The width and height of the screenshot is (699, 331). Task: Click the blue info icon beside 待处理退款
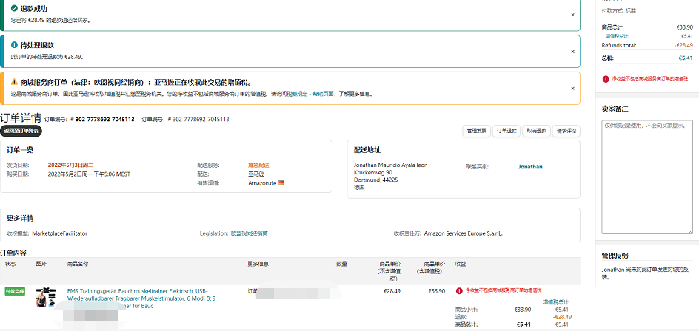point(14,44)
